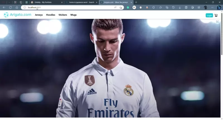
Task: Open the red flame extension icon
Action: [147, 8]
